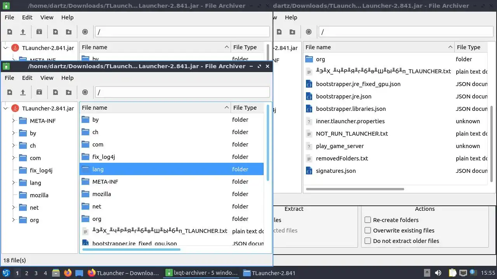Click the stop circle icon in front window toolbar
Image resolution: width=497 pixels, height=279 pixels.
tap(85, 92)
